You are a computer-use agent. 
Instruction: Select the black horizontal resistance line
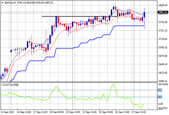tap(80, 16)
